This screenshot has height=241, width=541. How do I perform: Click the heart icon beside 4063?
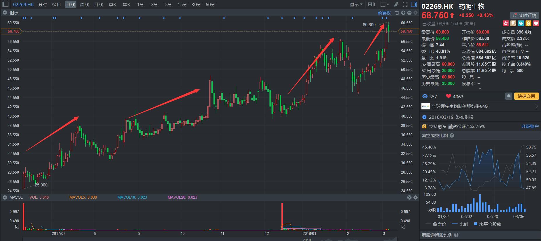tap(448, 97)
